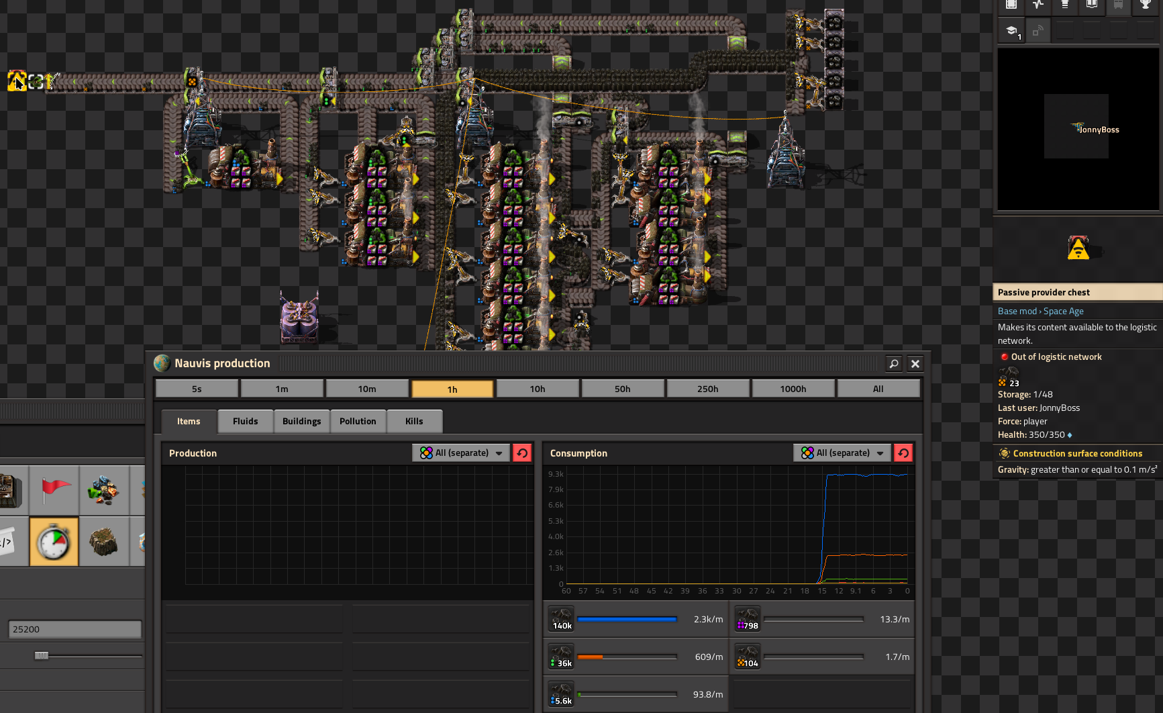The width and height of the screenshot is (1163, 713).
Task: Select the script code scroll editor tool
Action: click(x=13, y=541)
